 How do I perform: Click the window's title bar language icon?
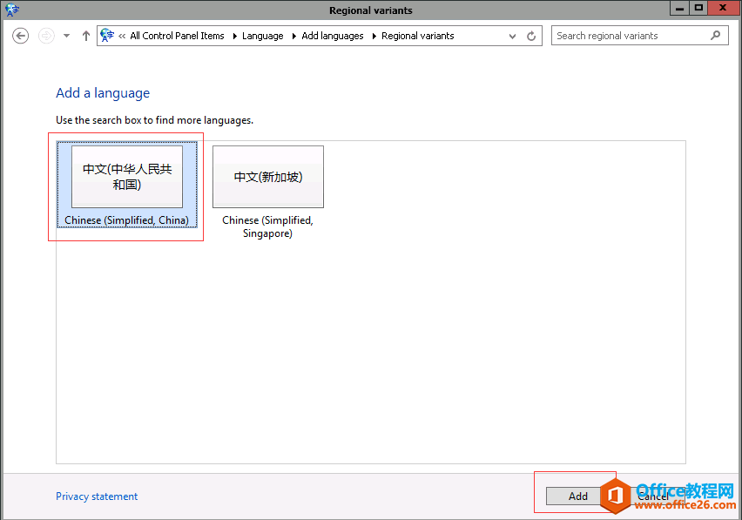coord(11,10)
